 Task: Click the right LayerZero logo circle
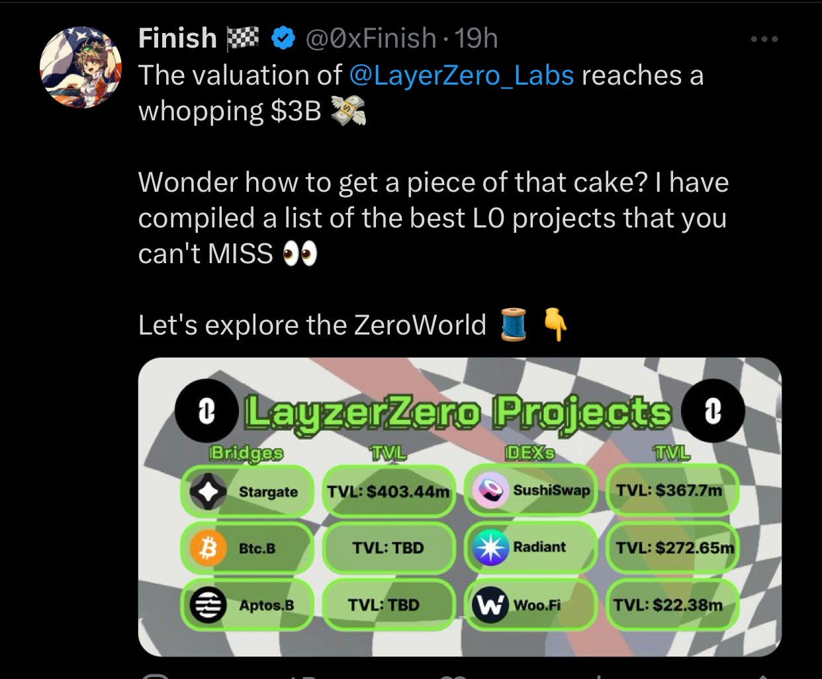pyautogui.click(x=713, y=411)
